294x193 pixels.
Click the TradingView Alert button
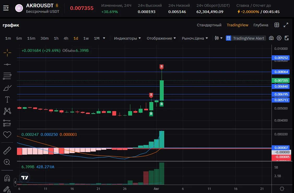tap(246, 38)
